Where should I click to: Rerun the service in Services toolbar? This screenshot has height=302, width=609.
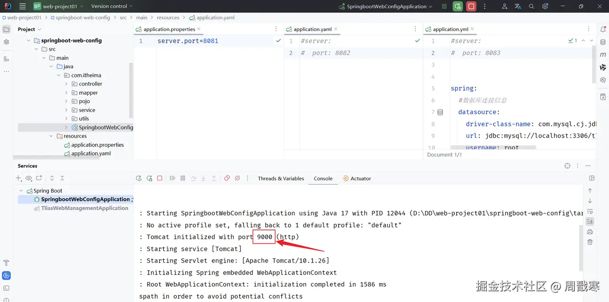[x=139, y=178]
